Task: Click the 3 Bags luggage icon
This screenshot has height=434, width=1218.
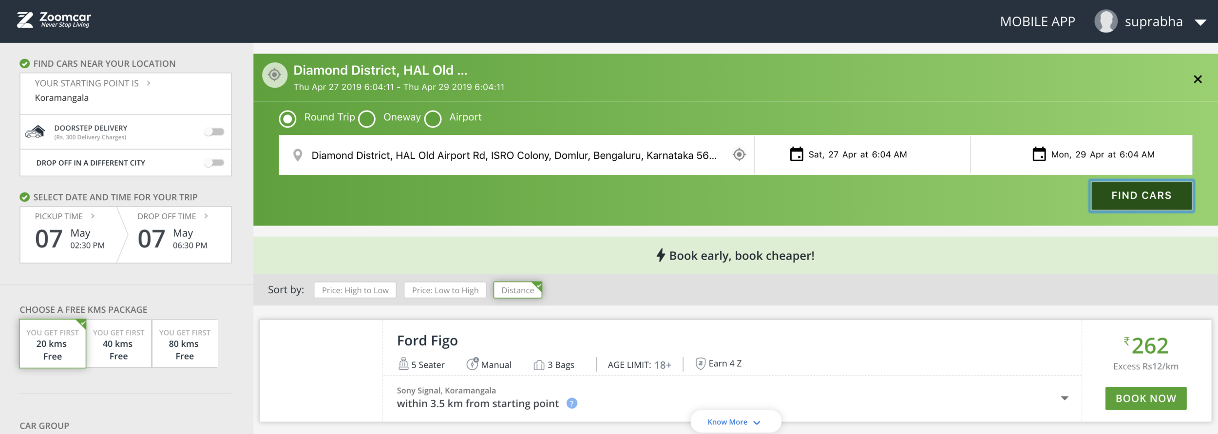Action: click(x=539, y=365)
